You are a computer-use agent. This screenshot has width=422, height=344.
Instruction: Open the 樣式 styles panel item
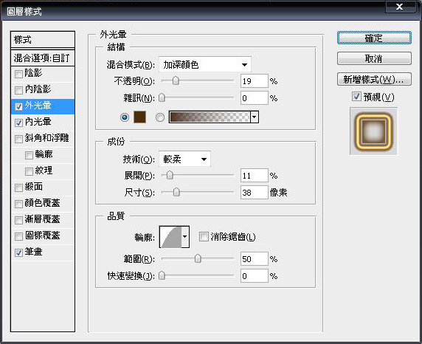[43, 40]
